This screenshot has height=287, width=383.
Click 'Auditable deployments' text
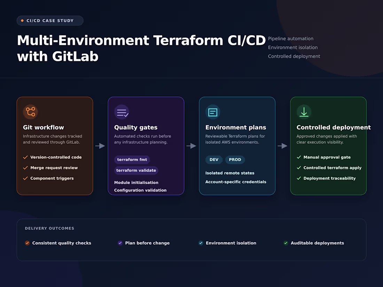pos(317,243)
